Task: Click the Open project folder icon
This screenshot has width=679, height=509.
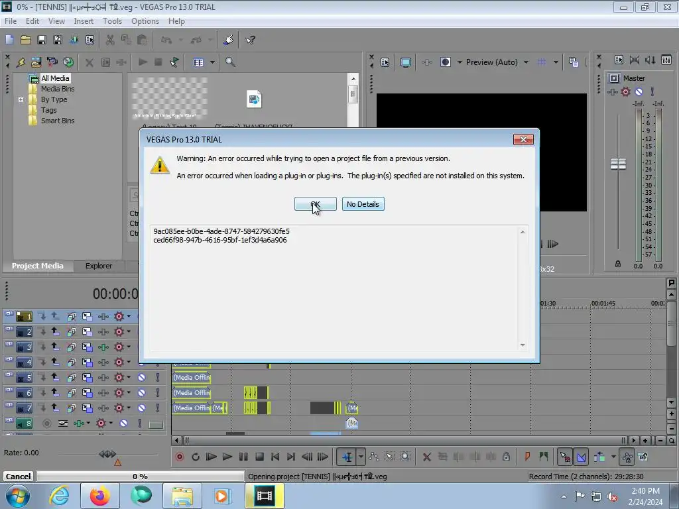Action: (x=26, y=40)
